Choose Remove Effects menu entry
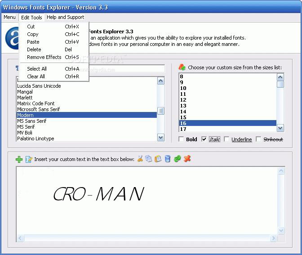 click(x=54, y=57)
